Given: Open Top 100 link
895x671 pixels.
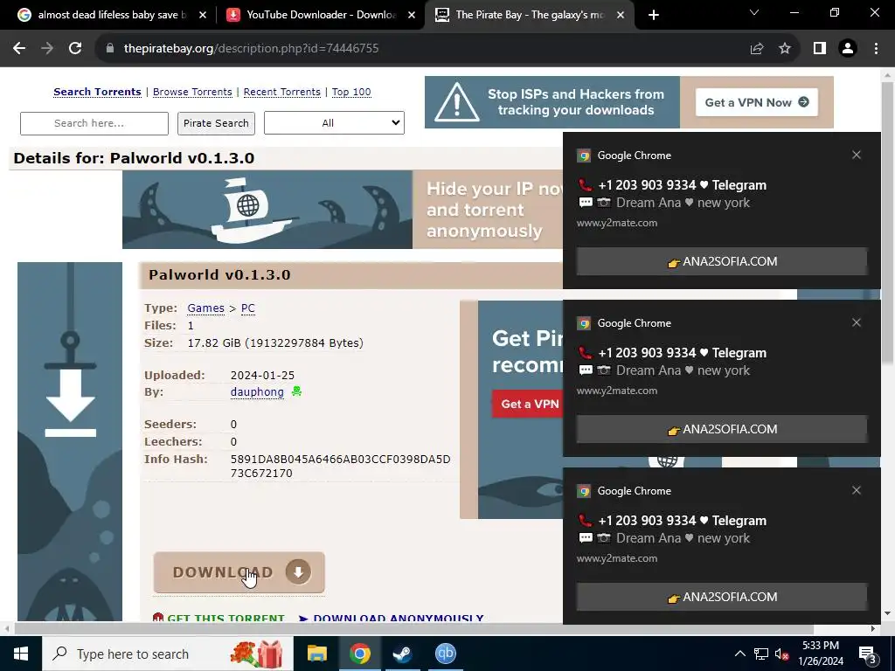Looking at the screenshot, I should pos(351,92).
